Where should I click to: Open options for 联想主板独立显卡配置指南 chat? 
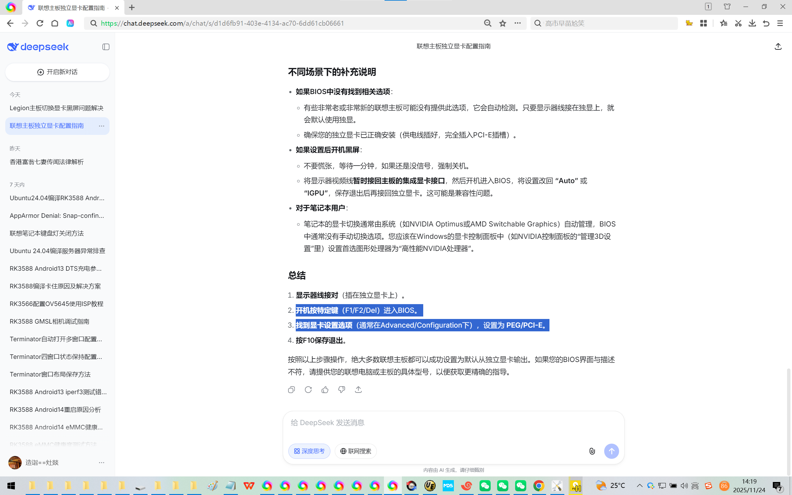point(101,126)
